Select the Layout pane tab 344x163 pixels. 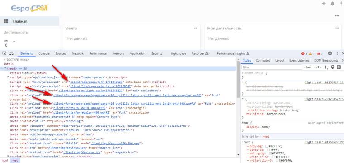pos(280,60)
